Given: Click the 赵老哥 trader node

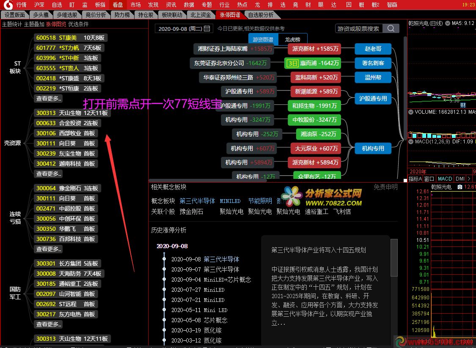Looking at the screenshot, I should click(x=373, y=49).
